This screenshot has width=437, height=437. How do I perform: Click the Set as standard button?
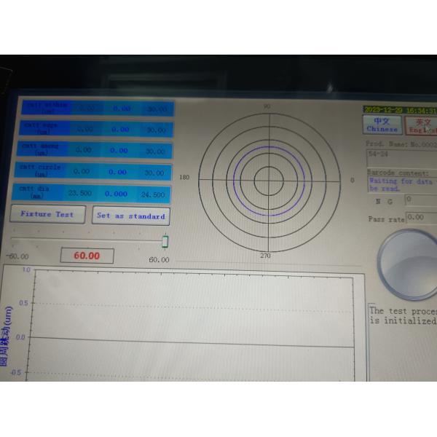(131, 216)
